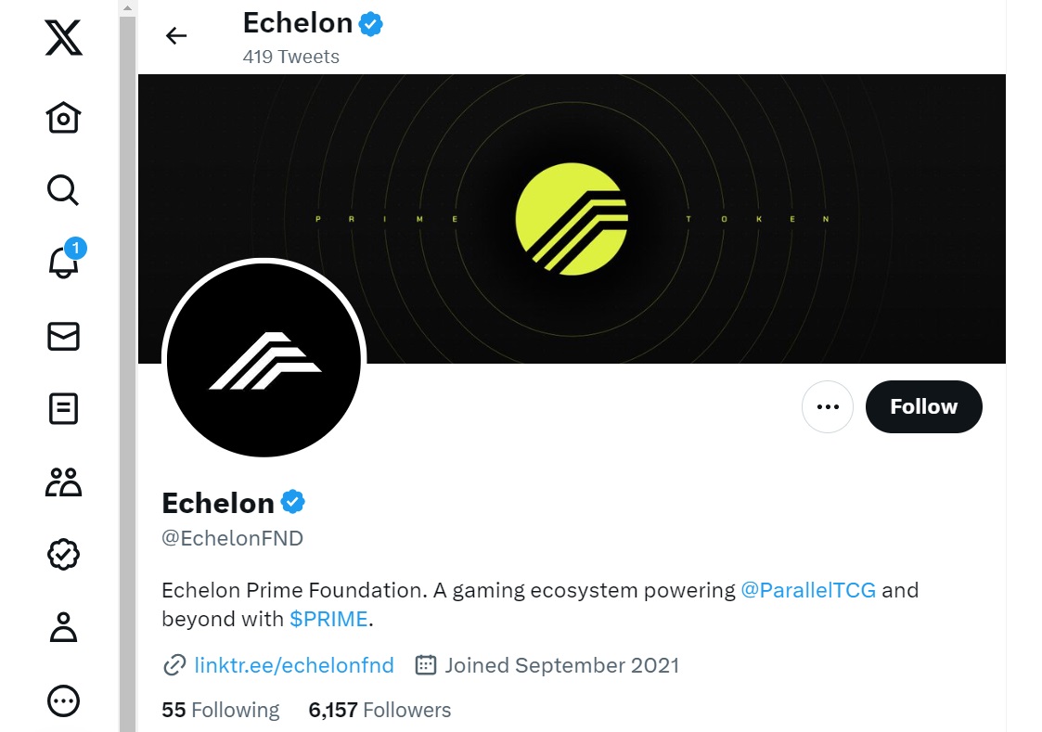Open the @ParallelTCG mention link
The width and height of the screenshot is (1042, 732).
click(x=808, y=590)
